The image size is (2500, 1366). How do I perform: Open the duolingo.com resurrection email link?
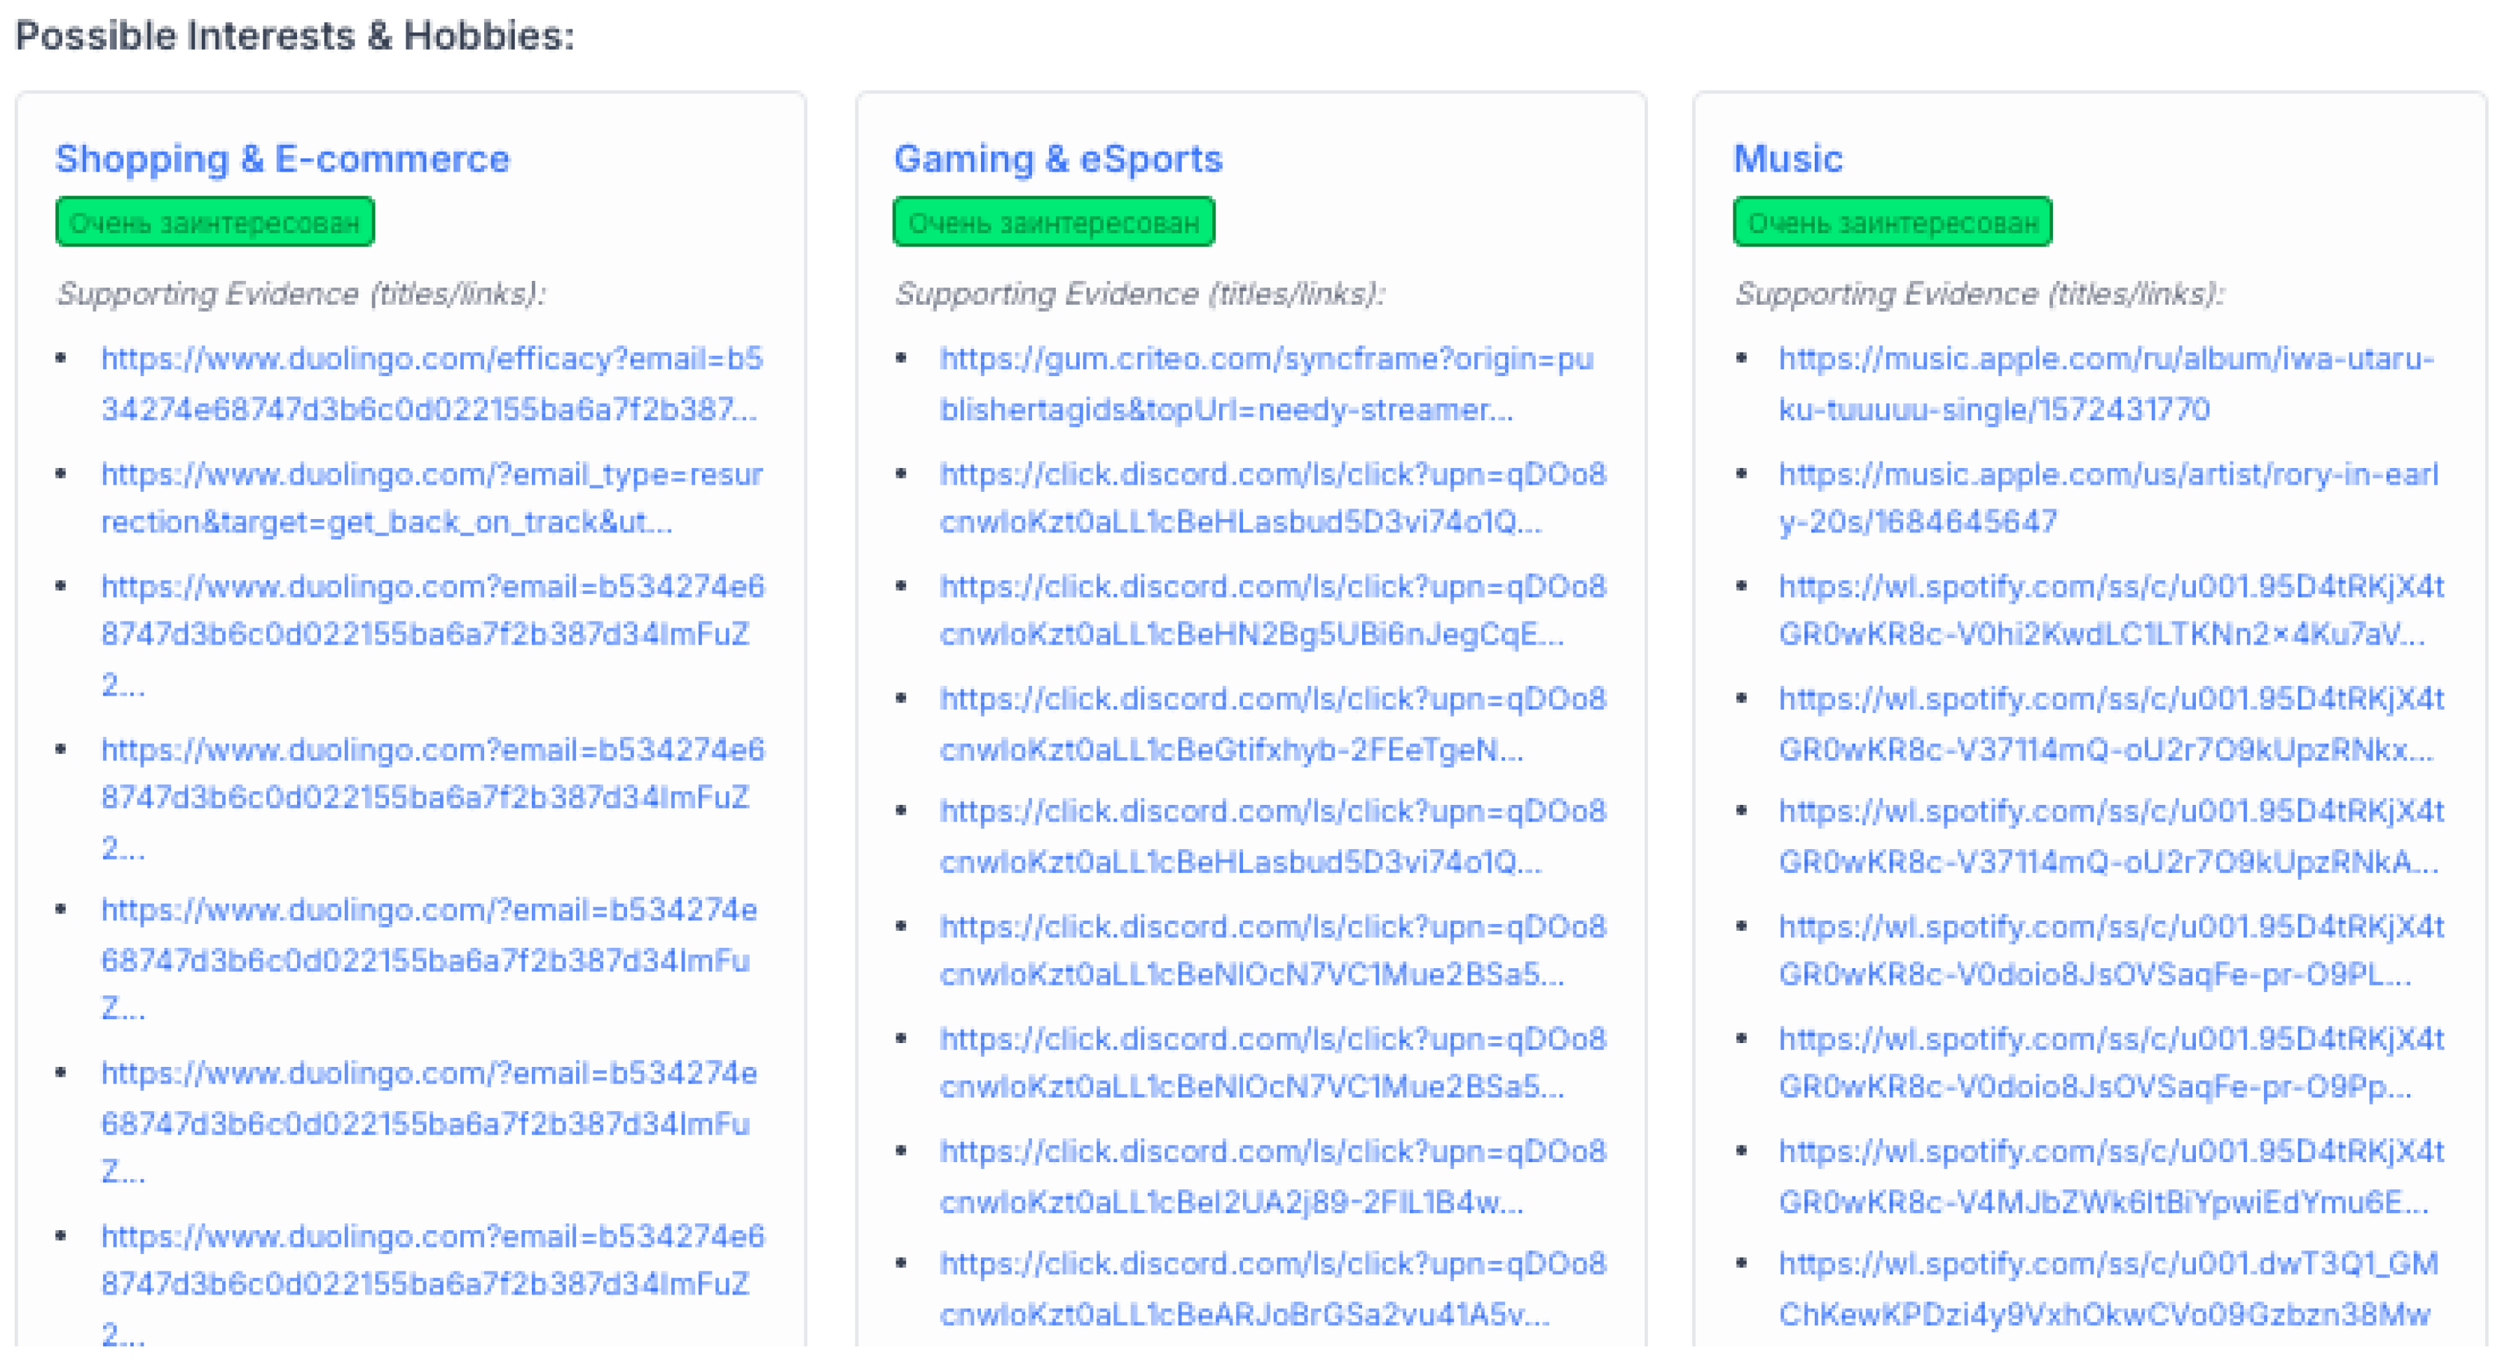[432, 499]
